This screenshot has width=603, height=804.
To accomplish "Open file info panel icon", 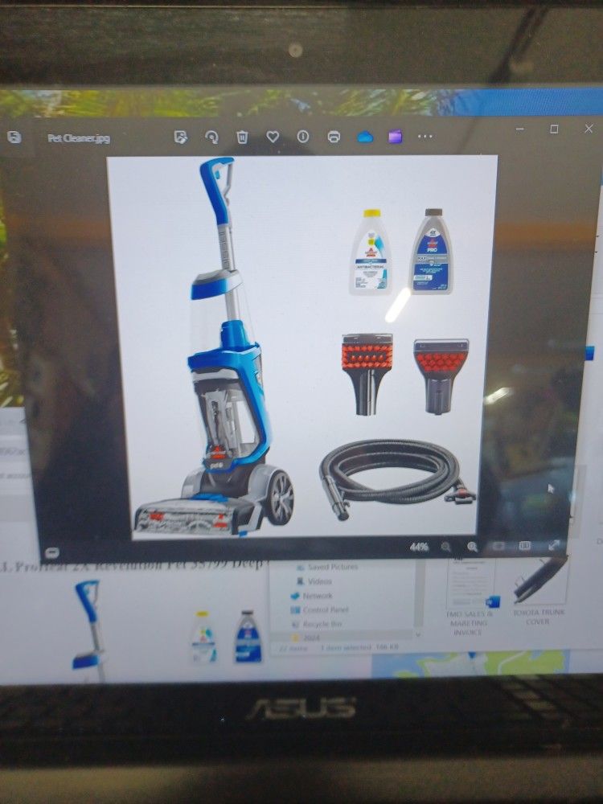I will click(x=303, y=137).
